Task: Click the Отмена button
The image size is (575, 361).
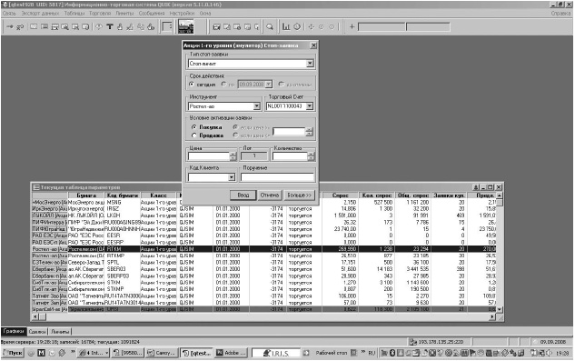Action: point(270,196)
